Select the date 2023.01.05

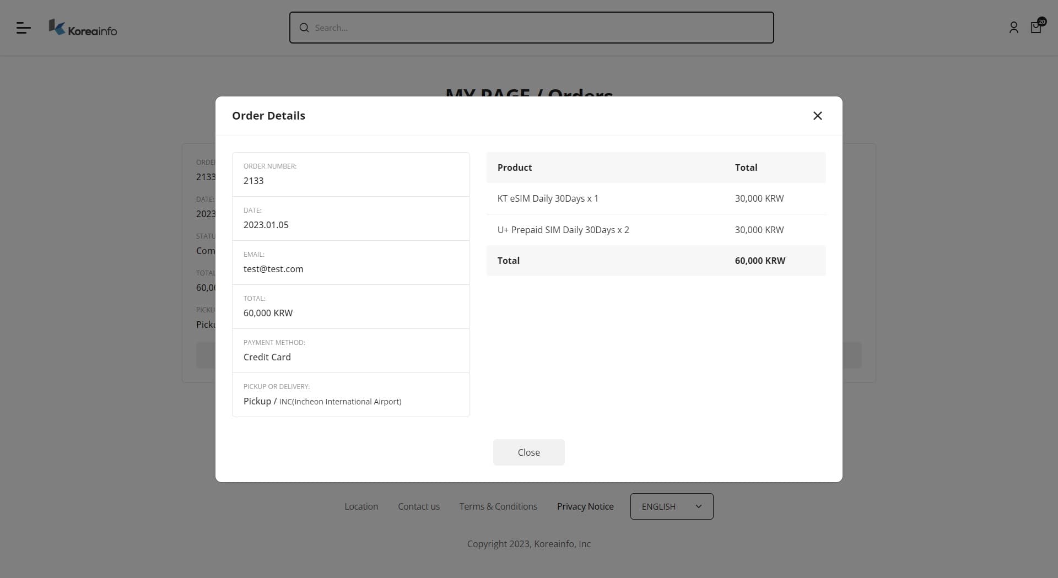pos(266,225)
